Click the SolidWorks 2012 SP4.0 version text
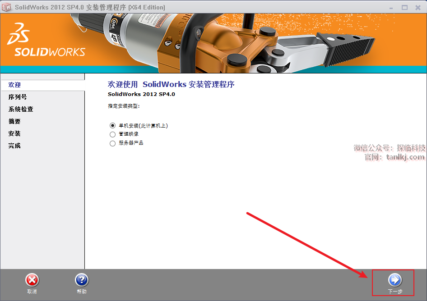Viewport: 427px width, 301px height. pos(141,94)
